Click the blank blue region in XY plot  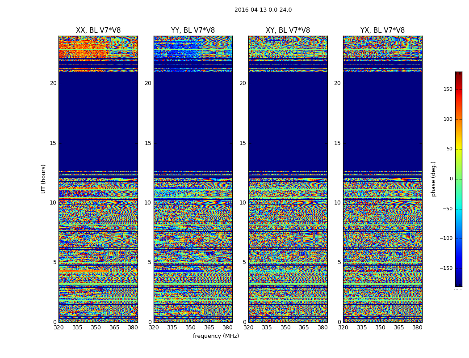coord(288,123)
